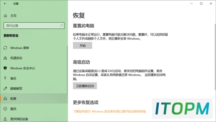Click the sidebar vertical scrollbar
216x122 pixels.
tap(67, 70)
